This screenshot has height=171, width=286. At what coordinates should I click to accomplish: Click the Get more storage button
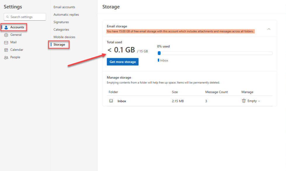[123, 62]
